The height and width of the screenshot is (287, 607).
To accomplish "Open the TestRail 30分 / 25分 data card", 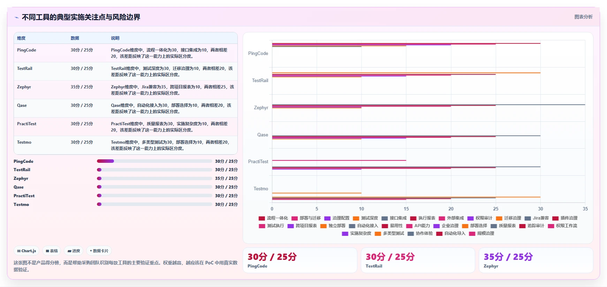I will (x=418, y=260).
